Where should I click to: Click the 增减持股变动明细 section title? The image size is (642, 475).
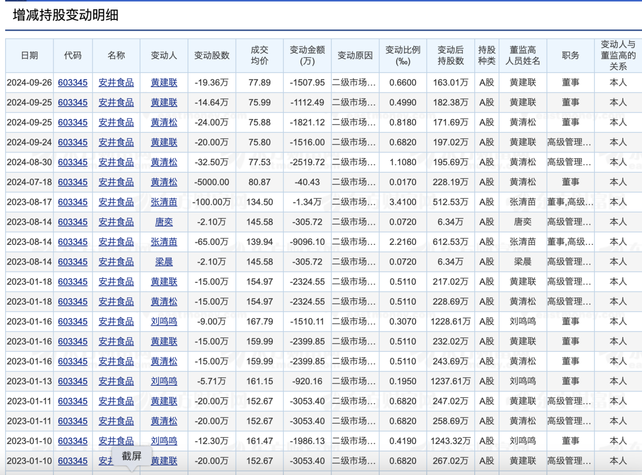point(65,15)
